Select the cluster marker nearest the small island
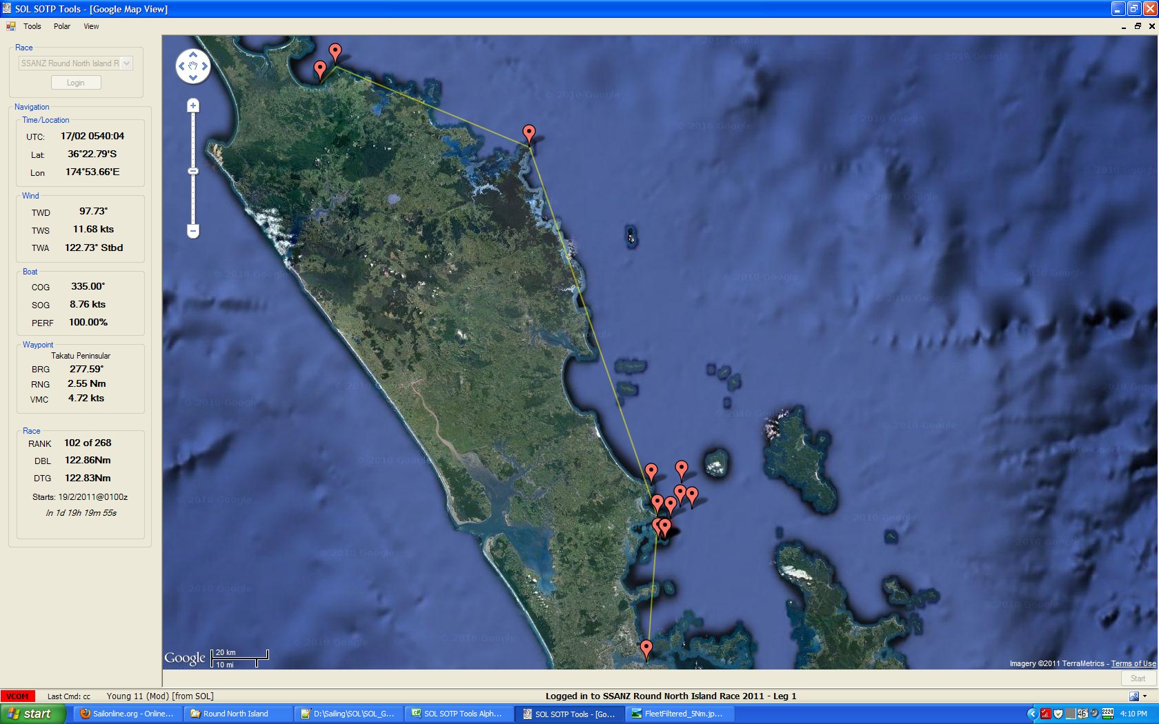1159x724 pixels. 682,470
